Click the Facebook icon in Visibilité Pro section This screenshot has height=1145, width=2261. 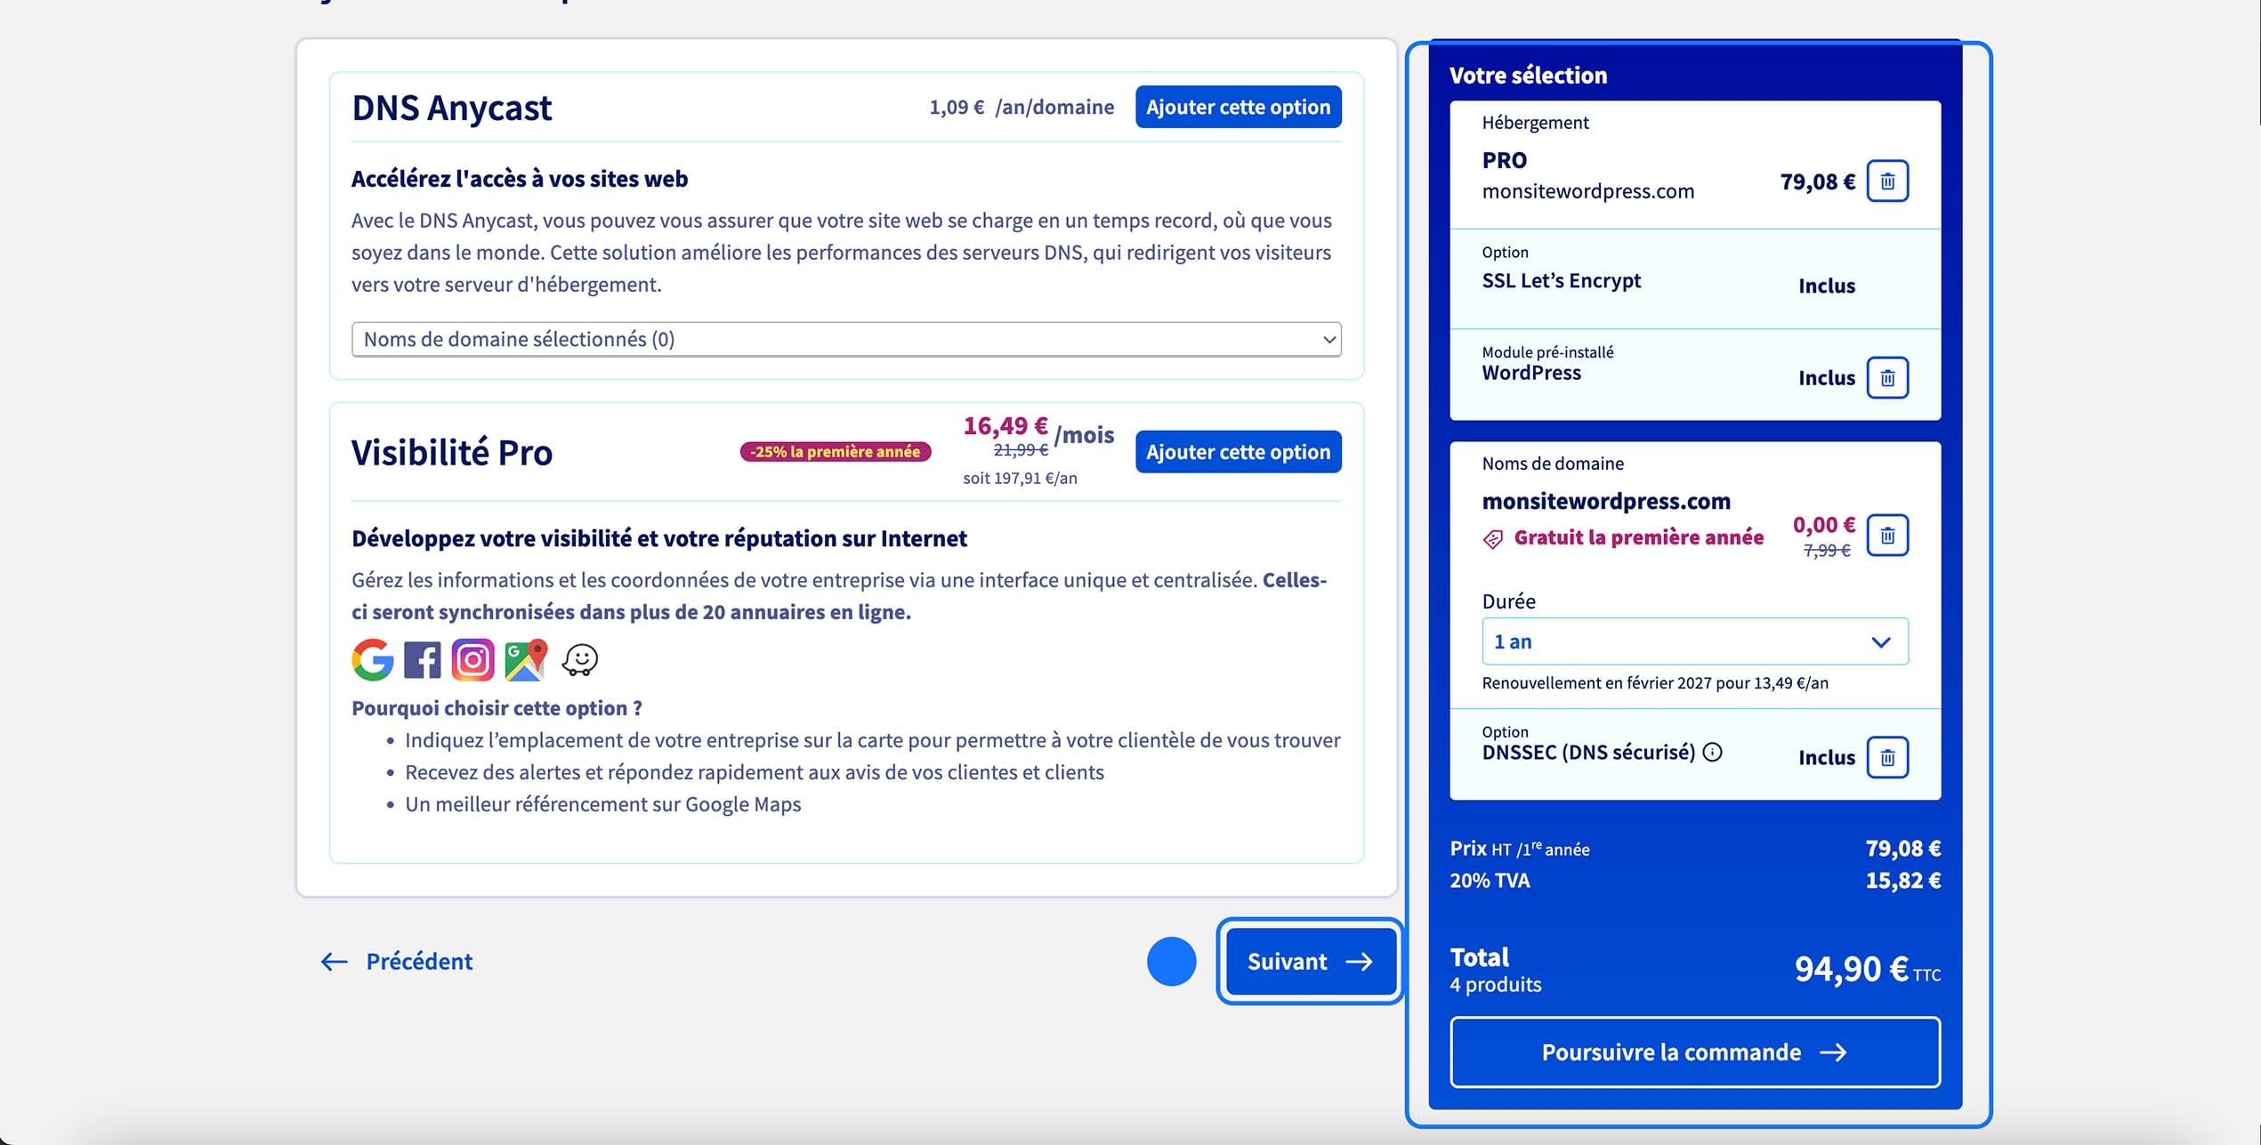[424, 659]
